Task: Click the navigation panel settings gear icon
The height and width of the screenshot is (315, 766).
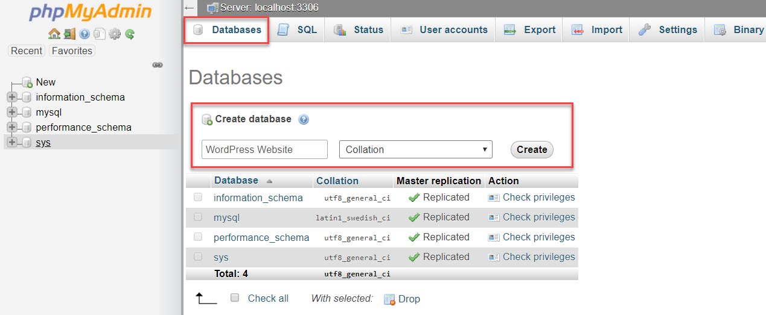Action: click(x=115, y=34)
